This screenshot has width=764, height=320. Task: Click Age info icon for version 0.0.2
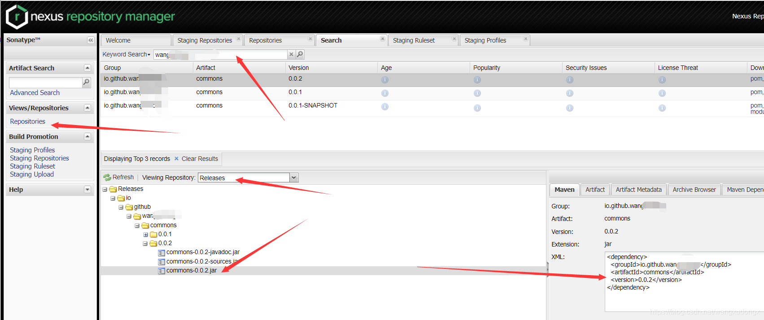click(x=385, y=80)
